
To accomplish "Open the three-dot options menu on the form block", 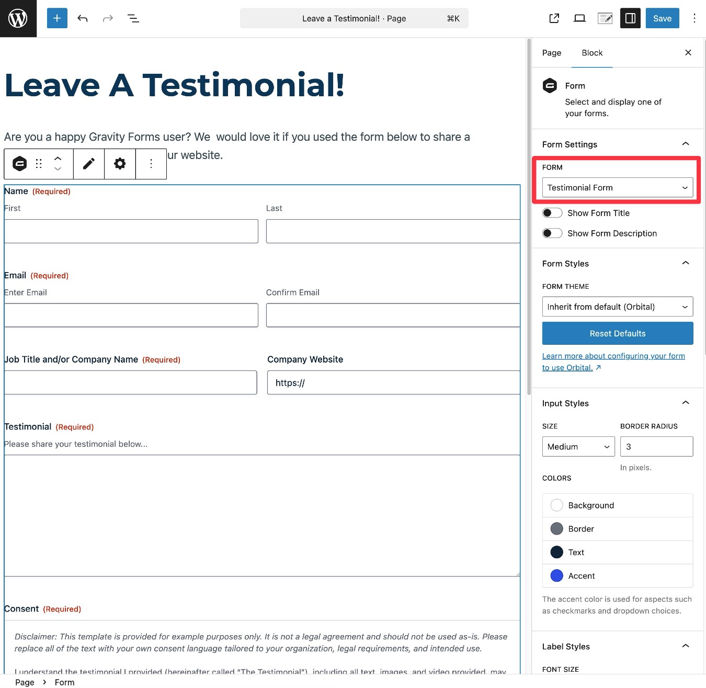I will click(x=151, y=164).
